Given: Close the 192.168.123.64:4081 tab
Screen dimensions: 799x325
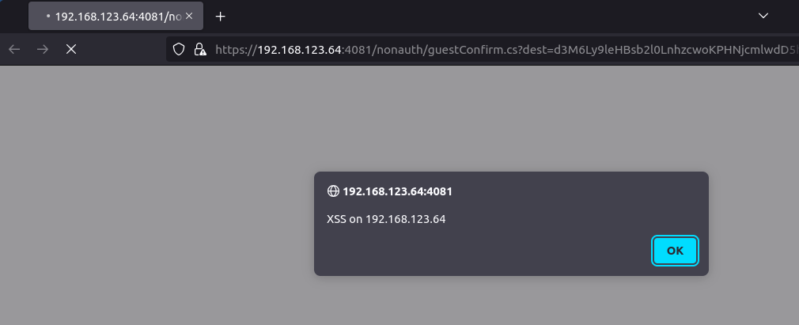Looking at the screenshot, I should 189,16.
